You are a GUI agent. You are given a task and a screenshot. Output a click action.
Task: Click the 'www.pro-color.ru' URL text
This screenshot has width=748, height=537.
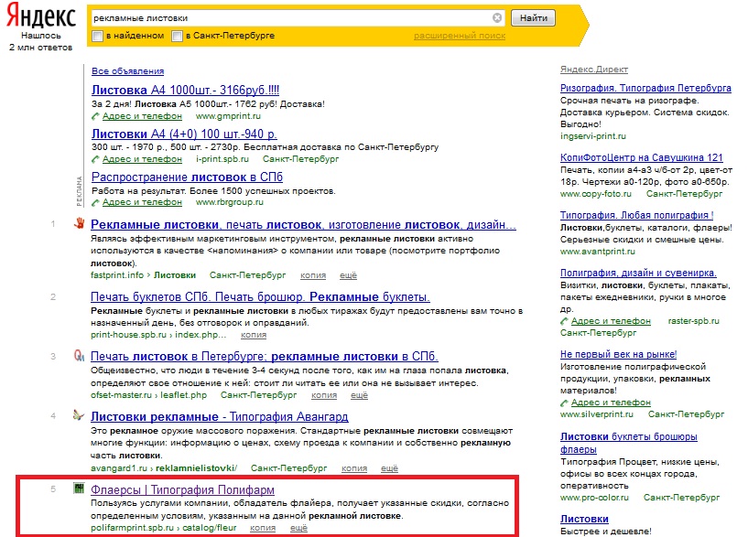pos(594,498)
